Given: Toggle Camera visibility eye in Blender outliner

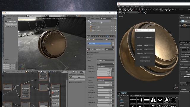Looking at the screenshot, I should point(112,27).
